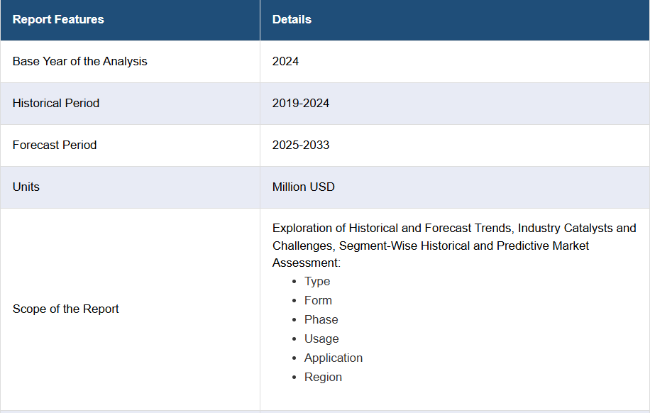Select the 'Forecast Period' cell
Viewport: 650px width, 413px height.
pyautogui.click(x=130, y=145)
